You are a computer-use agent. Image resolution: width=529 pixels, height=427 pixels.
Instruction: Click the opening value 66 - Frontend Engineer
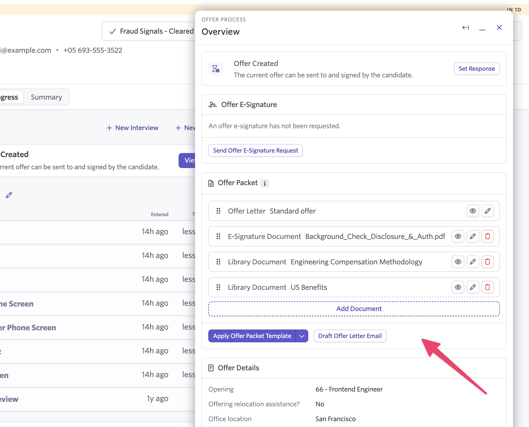click(349, 389)
